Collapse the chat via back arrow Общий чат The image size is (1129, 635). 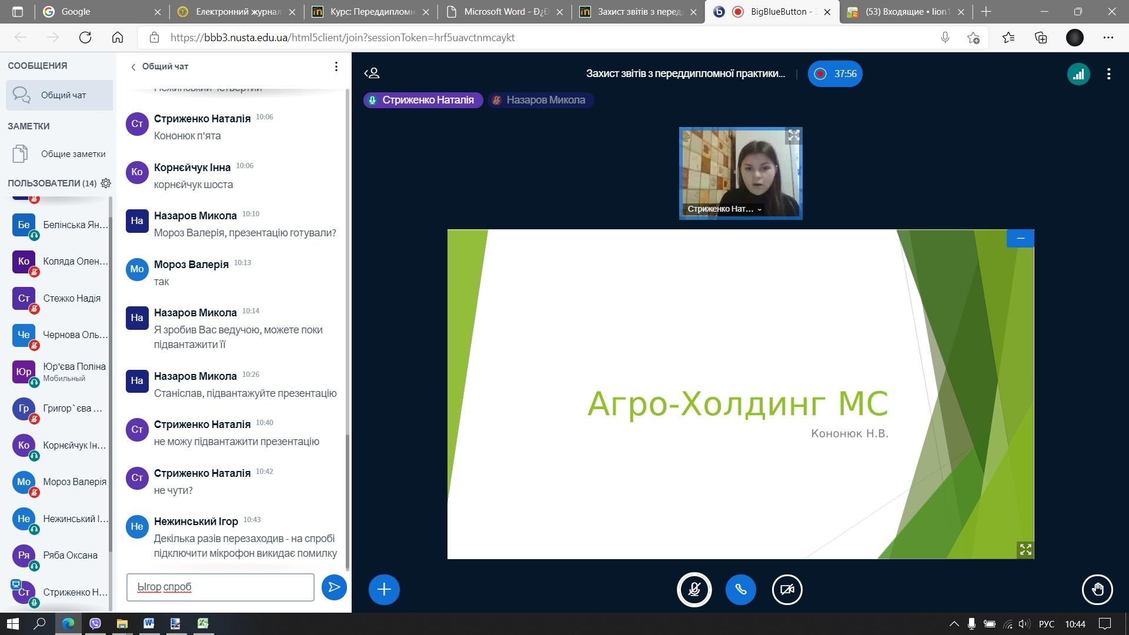click(x=159, y=66)
